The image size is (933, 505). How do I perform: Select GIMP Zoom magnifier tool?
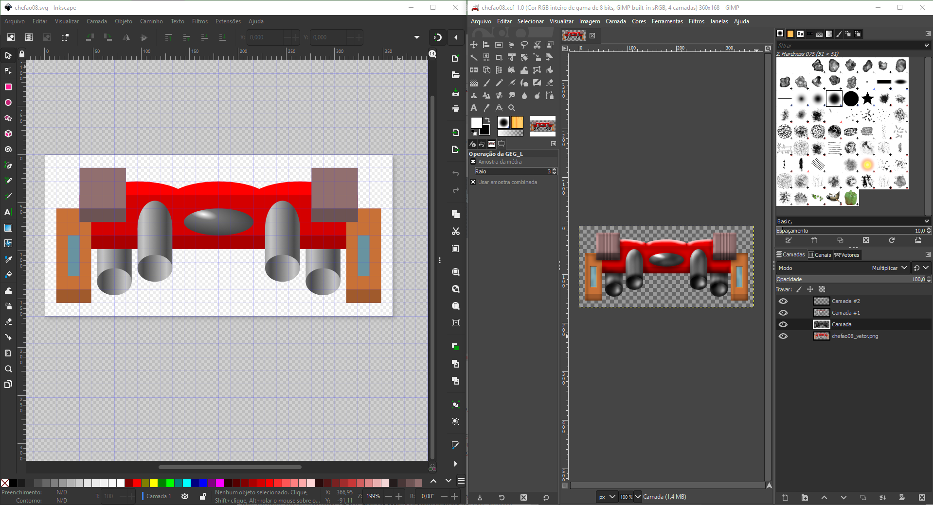click(x=512, y=108)
